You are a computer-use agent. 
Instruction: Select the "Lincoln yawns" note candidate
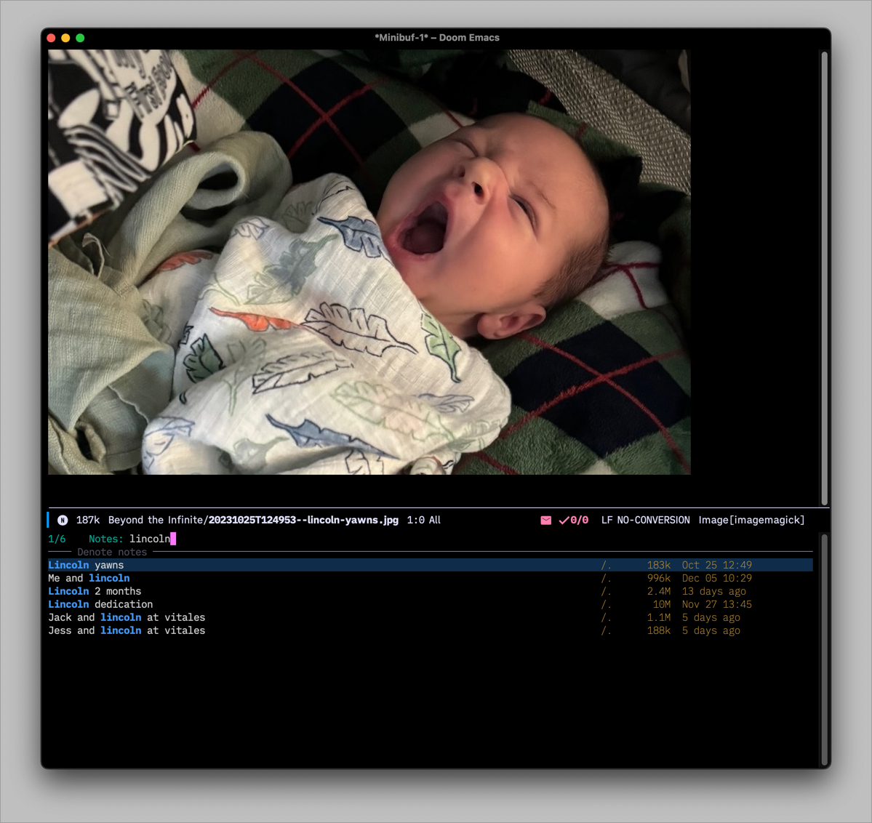click(86, 565)
